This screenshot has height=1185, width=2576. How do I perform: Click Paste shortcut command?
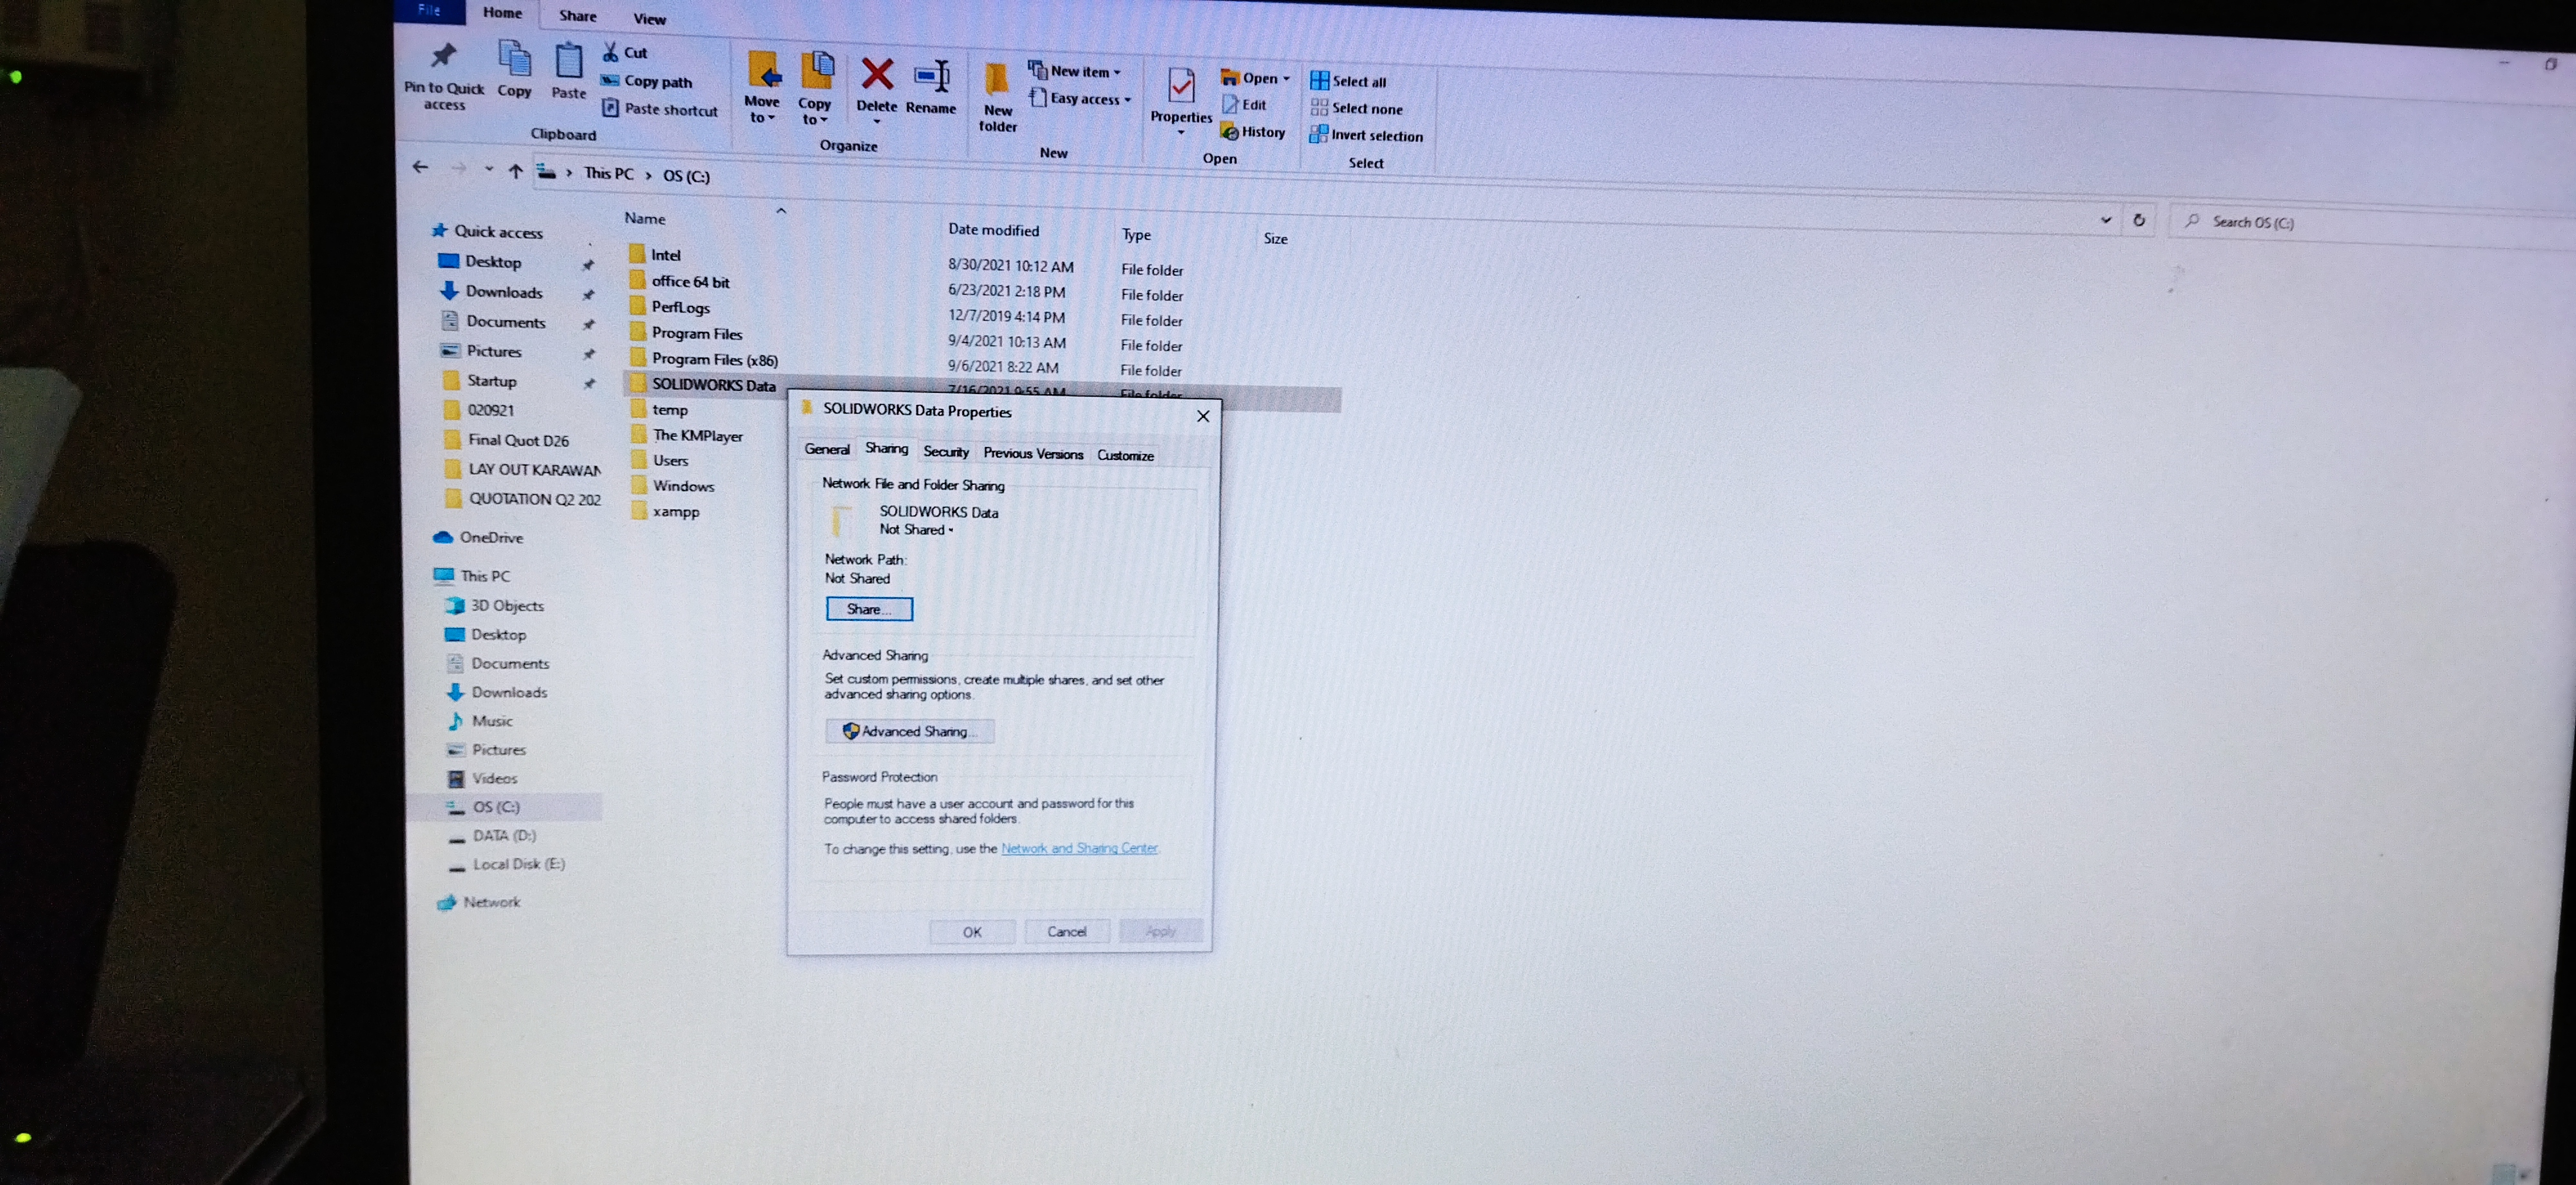661,109
